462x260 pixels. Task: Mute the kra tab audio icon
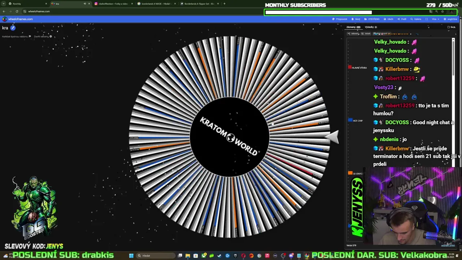pyautogui.click(x=85, y=4)
